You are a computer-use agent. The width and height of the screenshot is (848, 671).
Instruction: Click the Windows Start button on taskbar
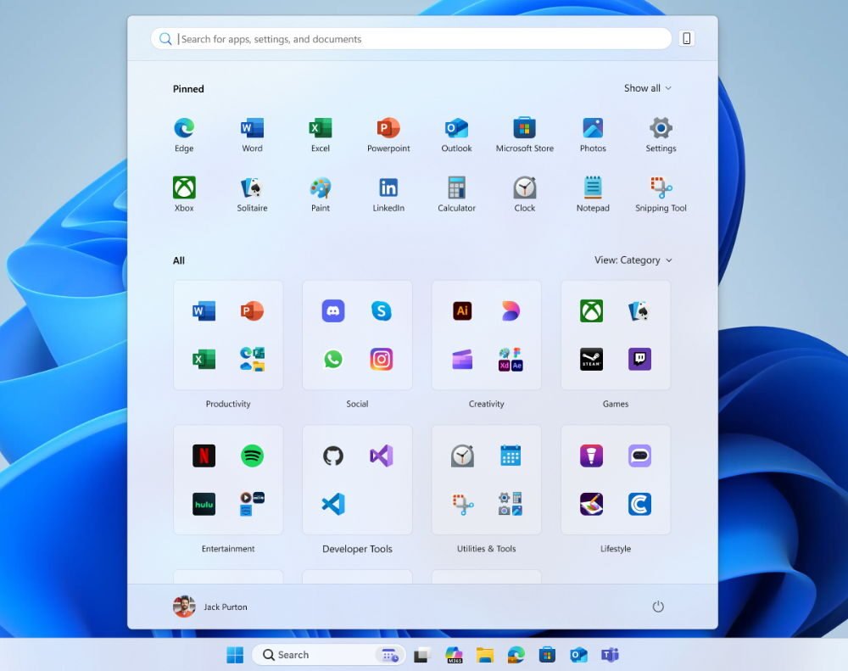235,655
